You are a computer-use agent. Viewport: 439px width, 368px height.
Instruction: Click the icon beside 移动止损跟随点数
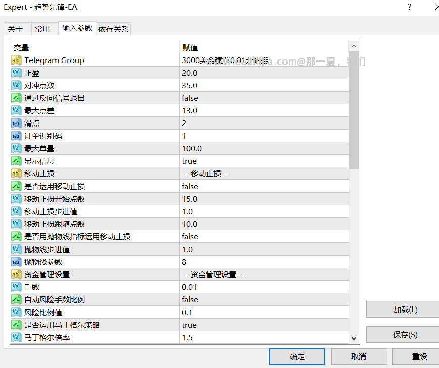pyautogui.click(x=16, y=224)
